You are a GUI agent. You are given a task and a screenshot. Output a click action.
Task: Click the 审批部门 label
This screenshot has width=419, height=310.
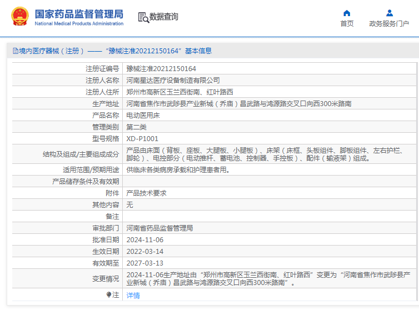tap(106, 228)
